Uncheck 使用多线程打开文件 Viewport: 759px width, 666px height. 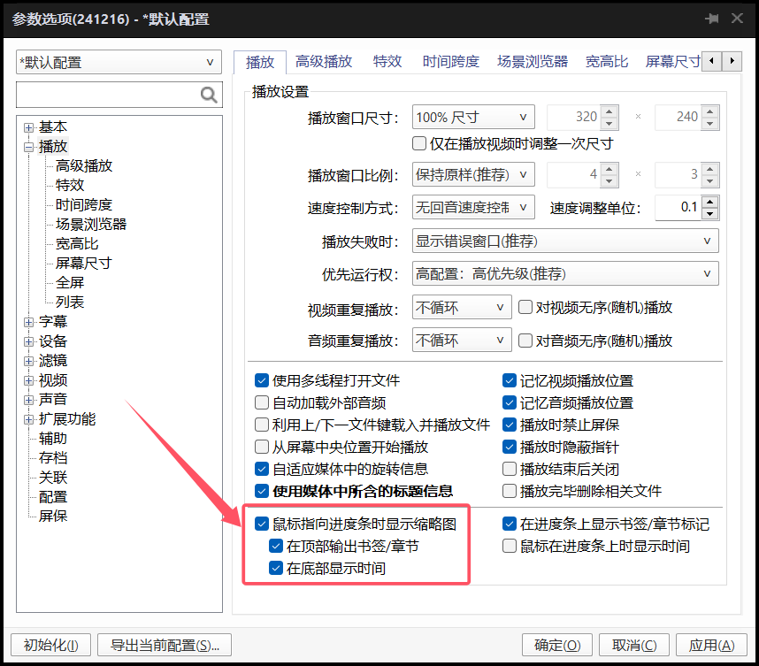coord(262,380)
